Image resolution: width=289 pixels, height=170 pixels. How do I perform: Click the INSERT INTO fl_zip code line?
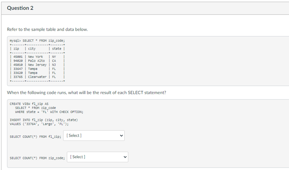point(44,120)
